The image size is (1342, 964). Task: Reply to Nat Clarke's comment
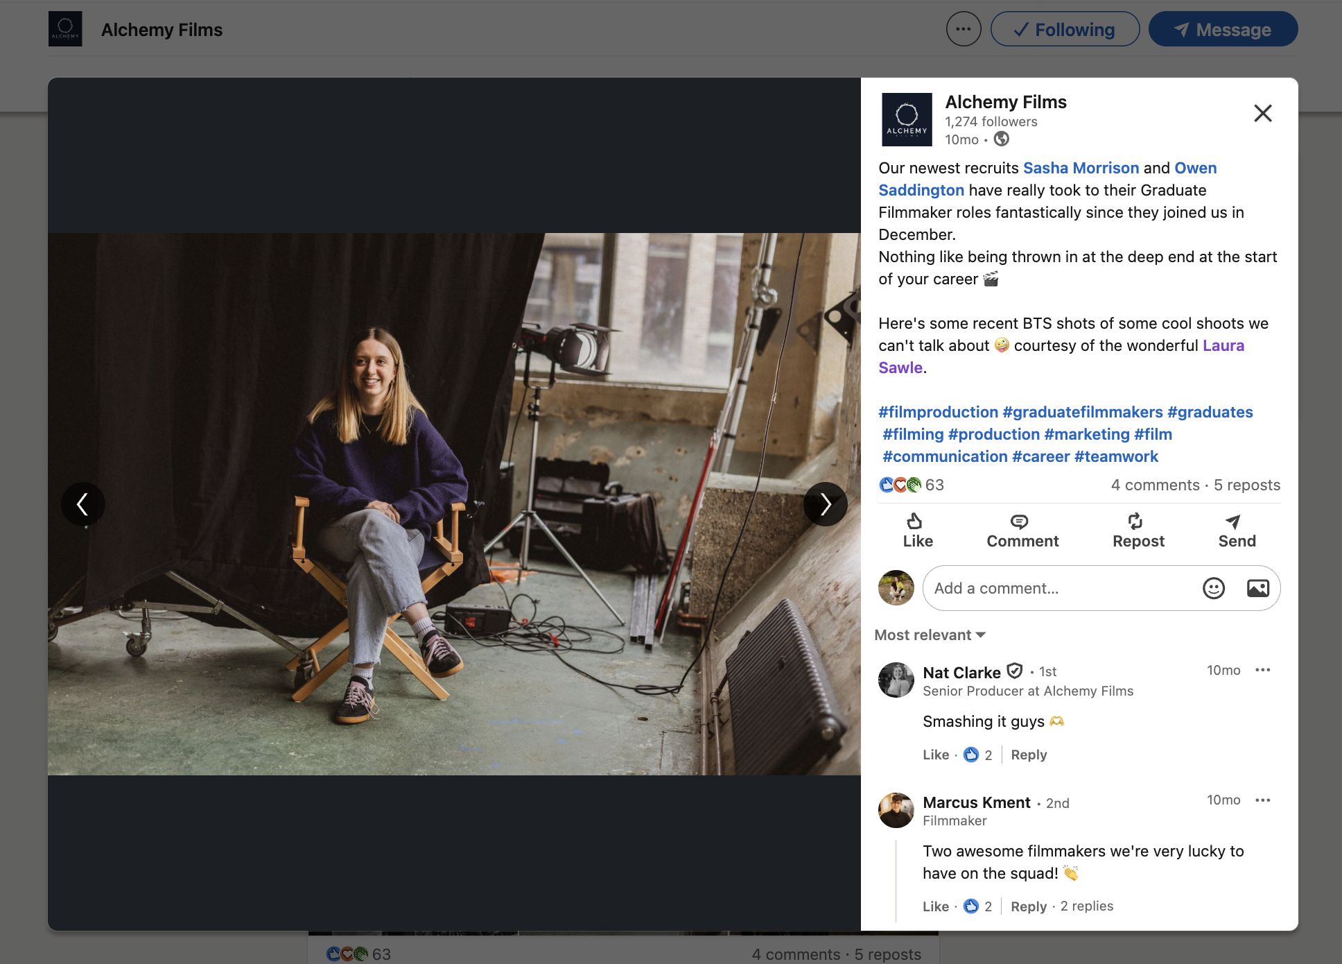tap(1029, 755)
